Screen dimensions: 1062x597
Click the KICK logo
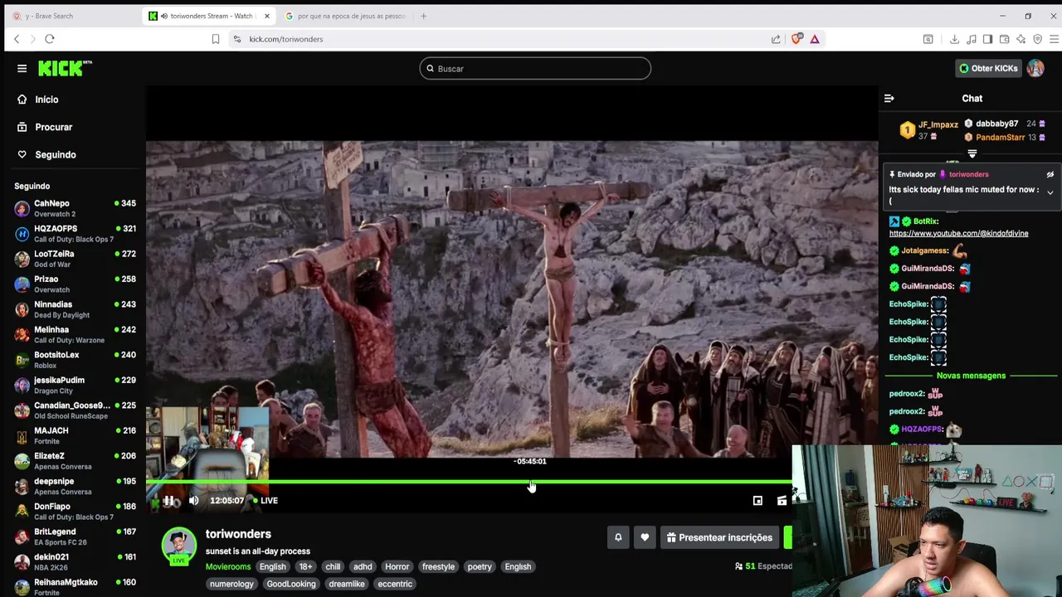65,68
